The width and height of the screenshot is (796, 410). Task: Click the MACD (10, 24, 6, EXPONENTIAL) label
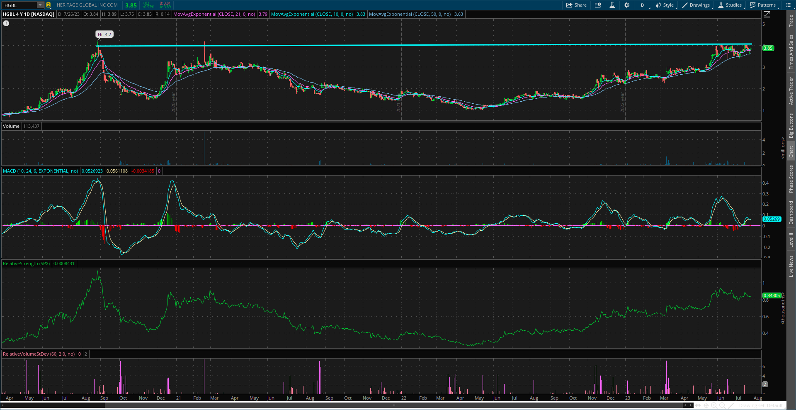(40, 171)
